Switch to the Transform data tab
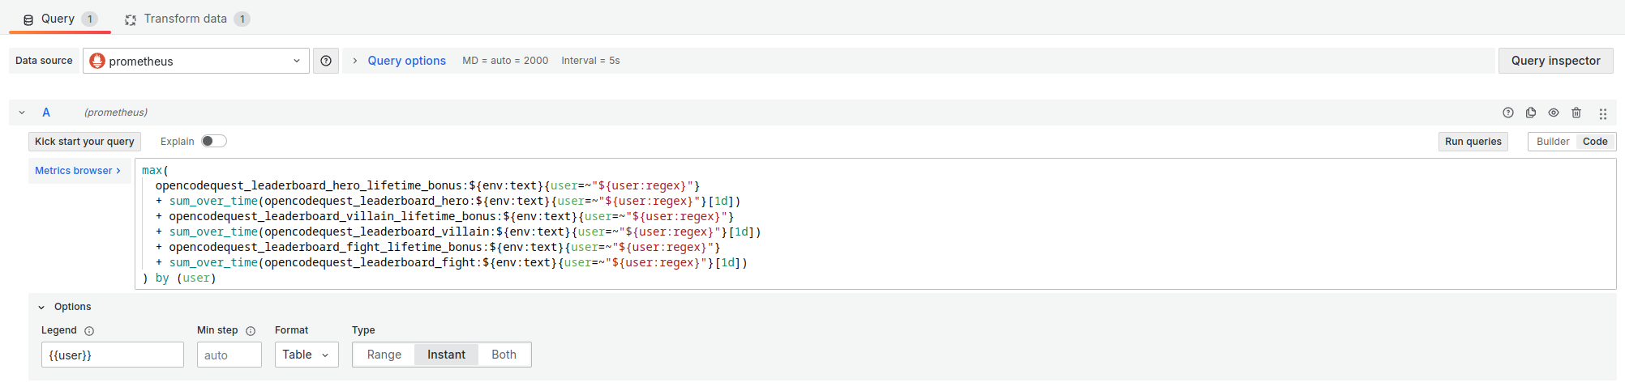1625x391 pixels. tap(186, 19)
